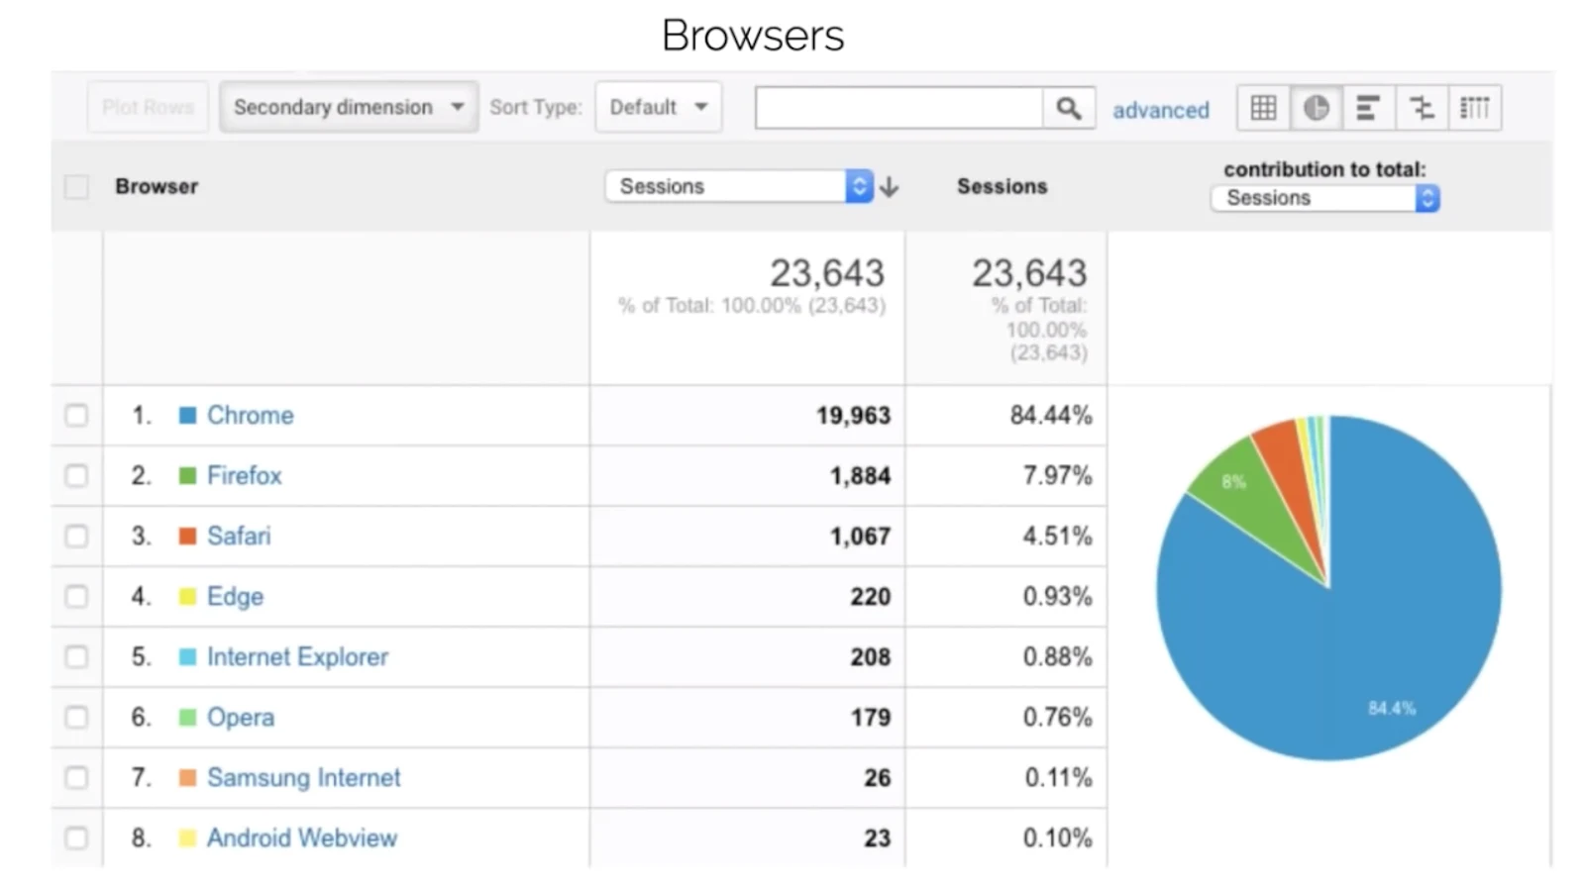
Task: Check the Internet Explorer row checkbox
Action: [76, 656]
